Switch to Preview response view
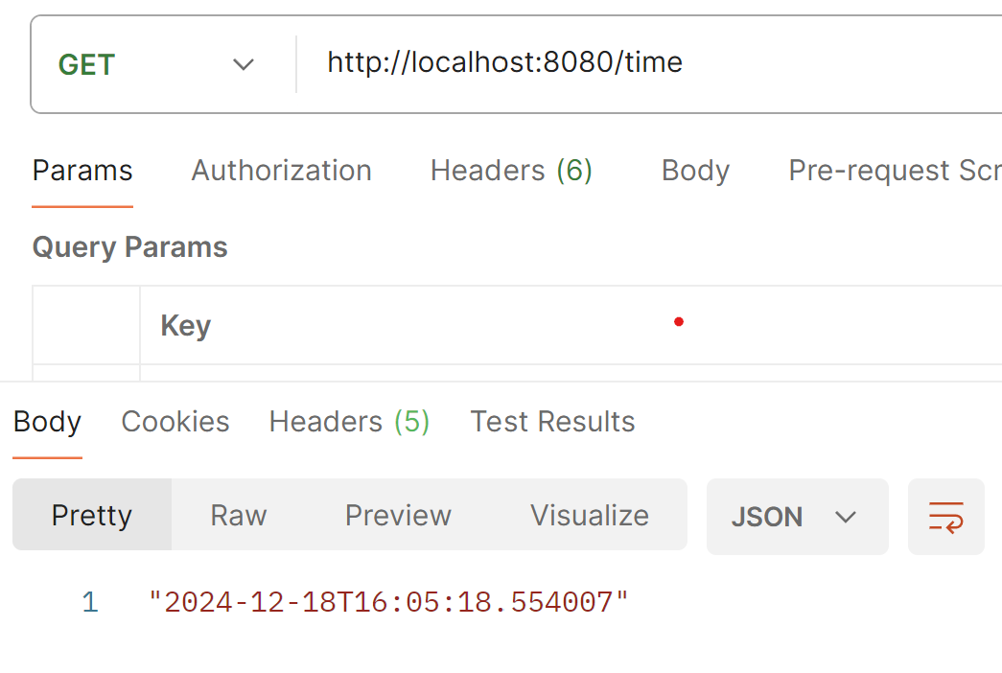1002x673 pixels. (x=398, y=515)
